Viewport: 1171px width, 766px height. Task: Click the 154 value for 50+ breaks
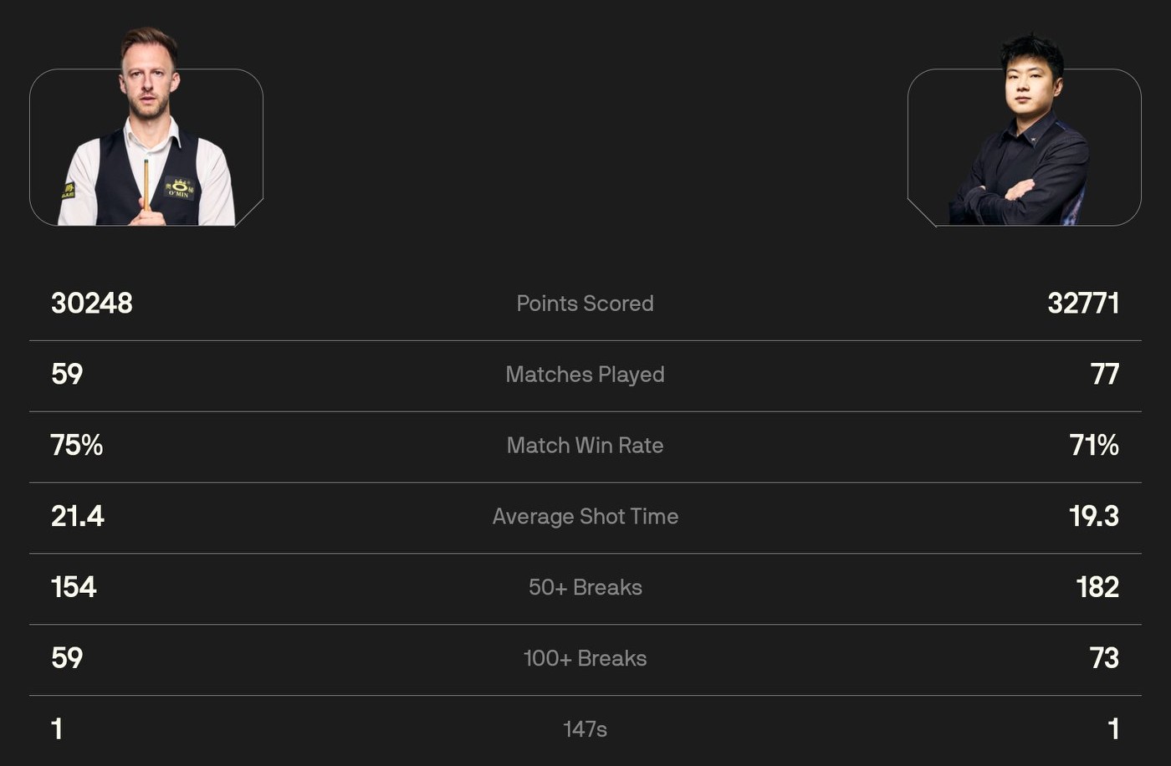point(74,587)
